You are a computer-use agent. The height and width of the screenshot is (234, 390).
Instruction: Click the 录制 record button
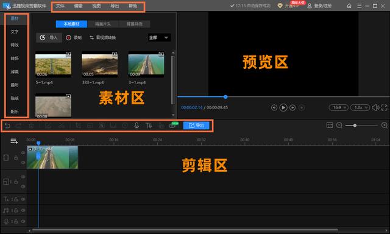point(74,38)
